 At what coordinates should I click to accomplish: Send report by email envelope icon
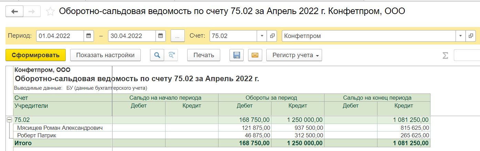255,55
